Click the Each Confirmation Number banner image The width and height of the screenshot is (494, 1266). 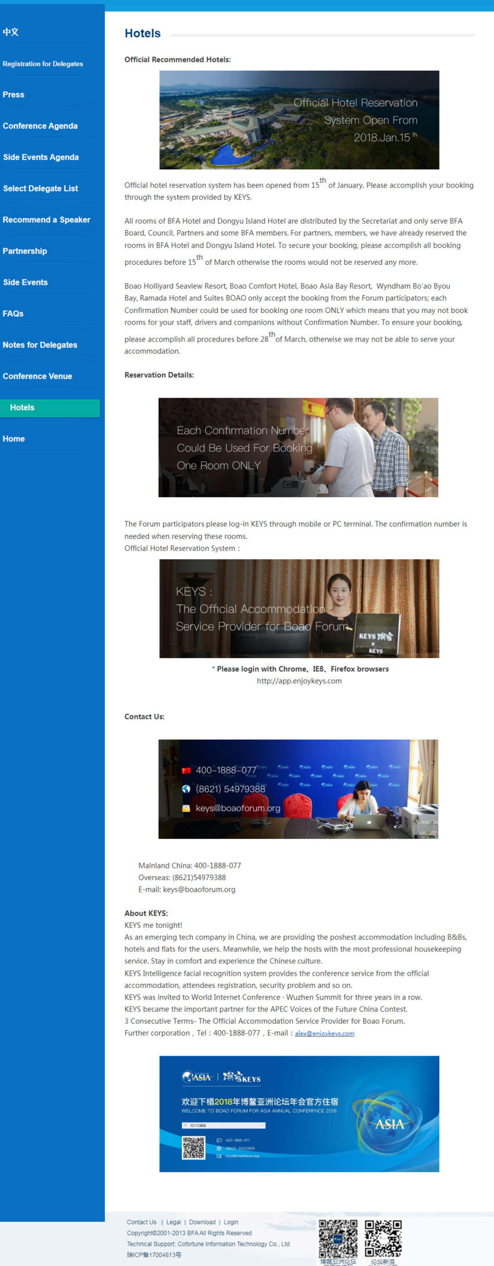pyautogui.click(x=298, y=447)
